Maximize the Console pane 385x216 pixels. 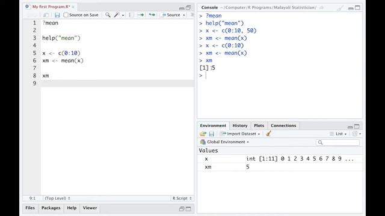357,8
